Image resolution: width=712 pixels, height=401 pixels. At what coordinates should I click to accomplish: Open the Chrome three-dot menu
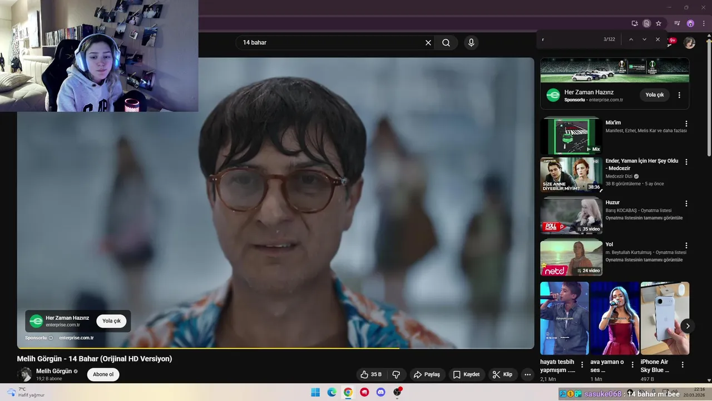point(704,23)
